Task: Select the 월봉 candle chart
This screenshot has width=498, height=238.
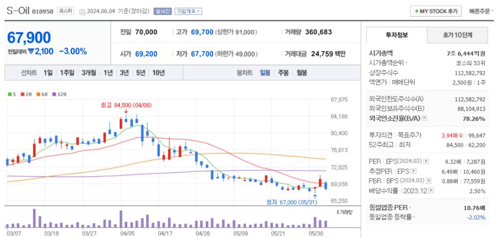Action: tap(302, 73)
